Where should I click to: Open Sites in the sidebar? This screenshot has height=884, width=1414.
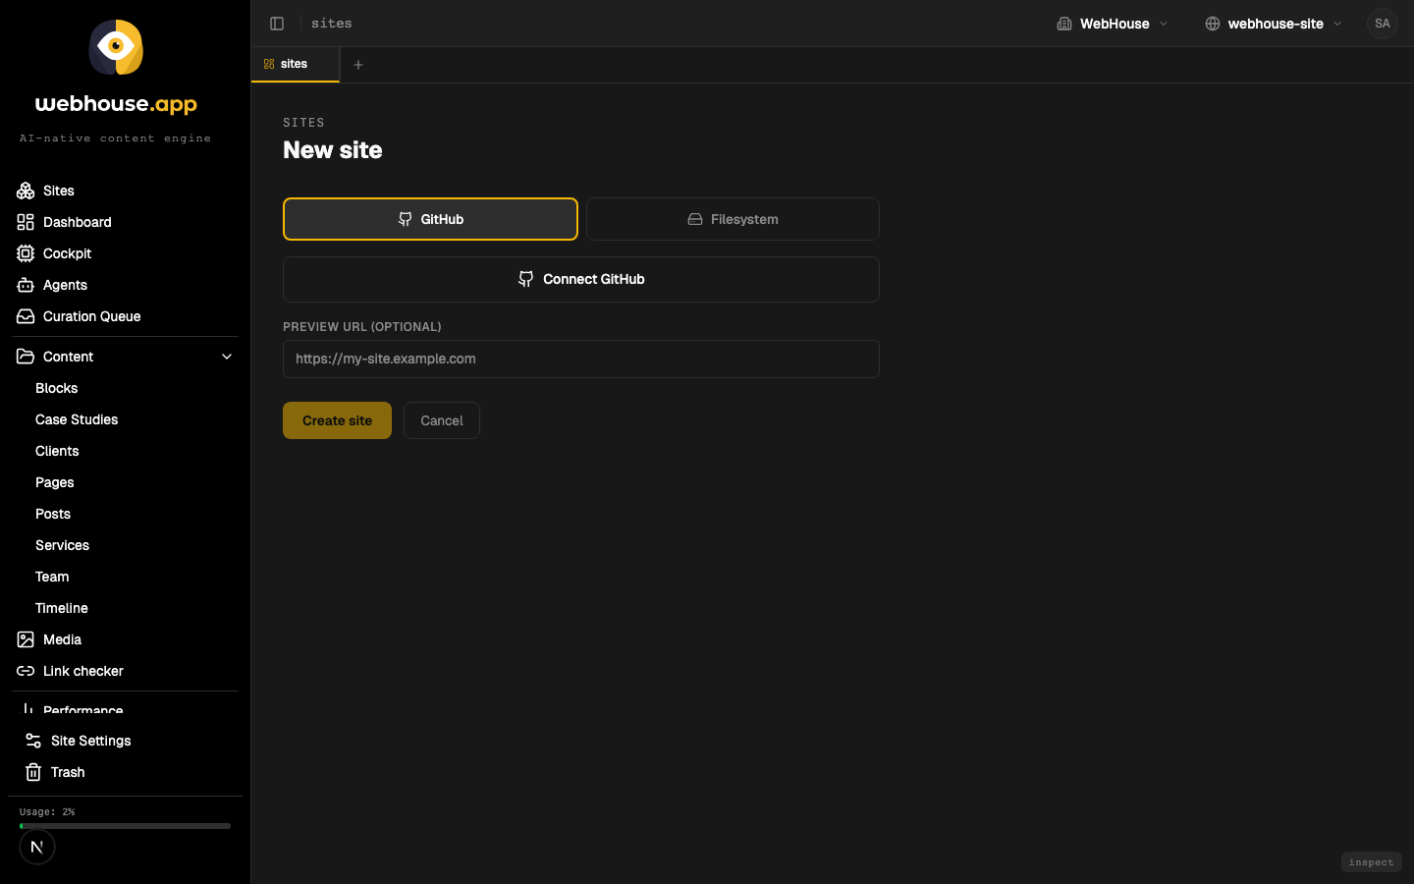(x=59, y=191)
